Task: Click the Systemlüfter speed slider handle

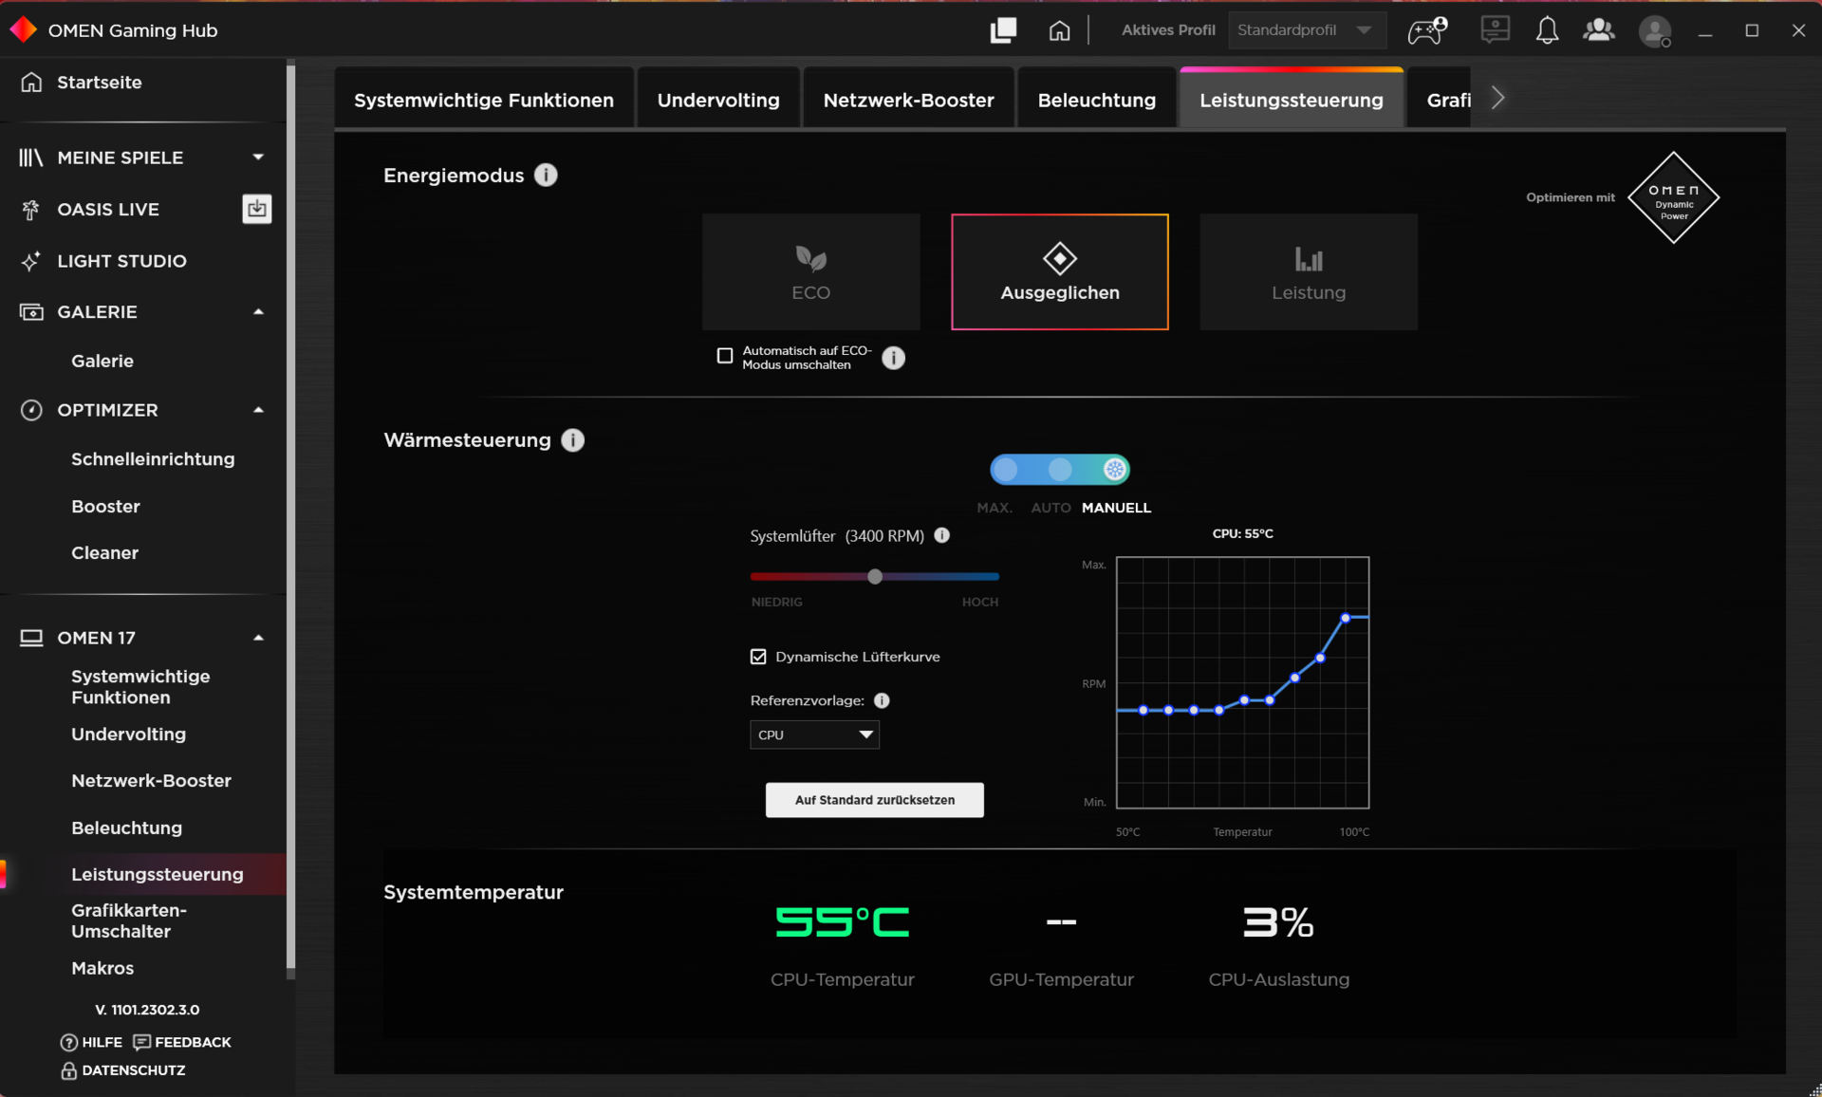Action: coord(875,576)
